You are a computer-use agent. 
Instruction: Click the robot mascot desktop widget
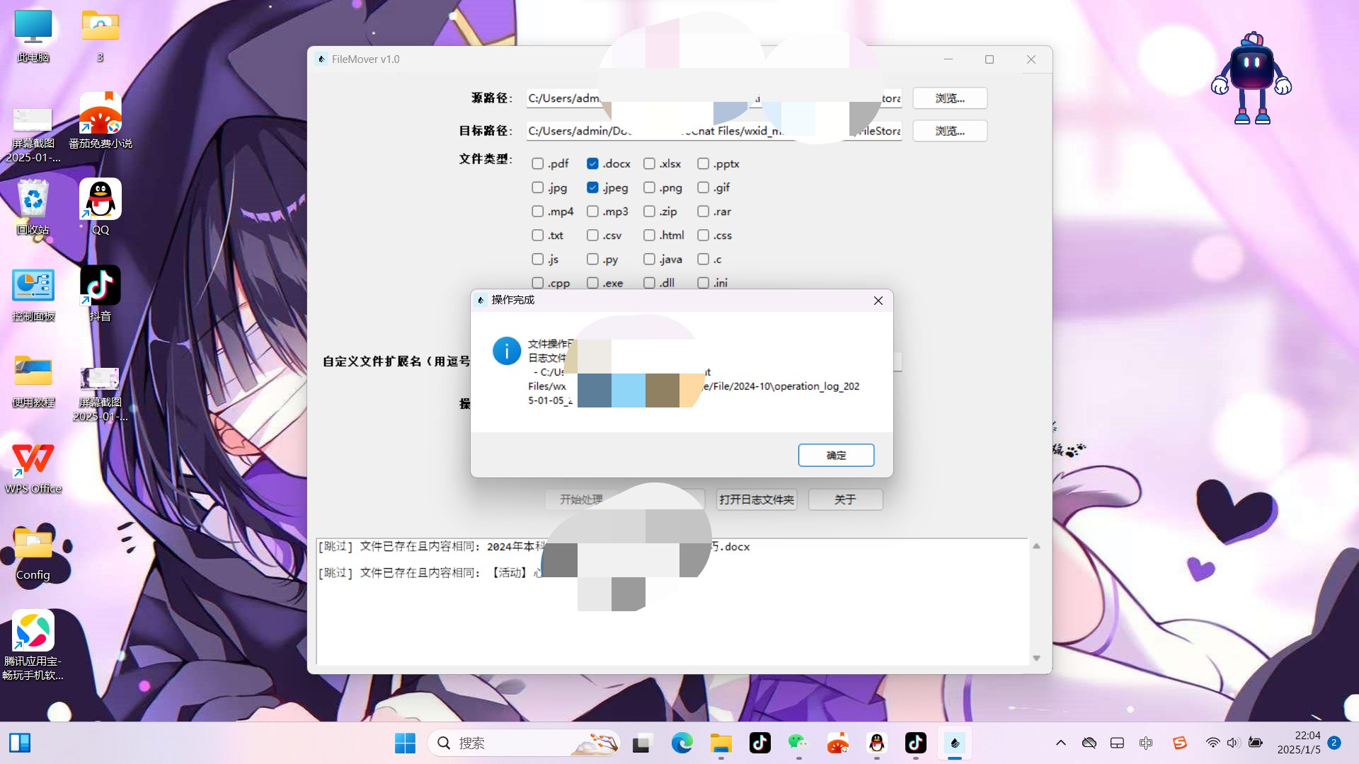coord(1251,78)
